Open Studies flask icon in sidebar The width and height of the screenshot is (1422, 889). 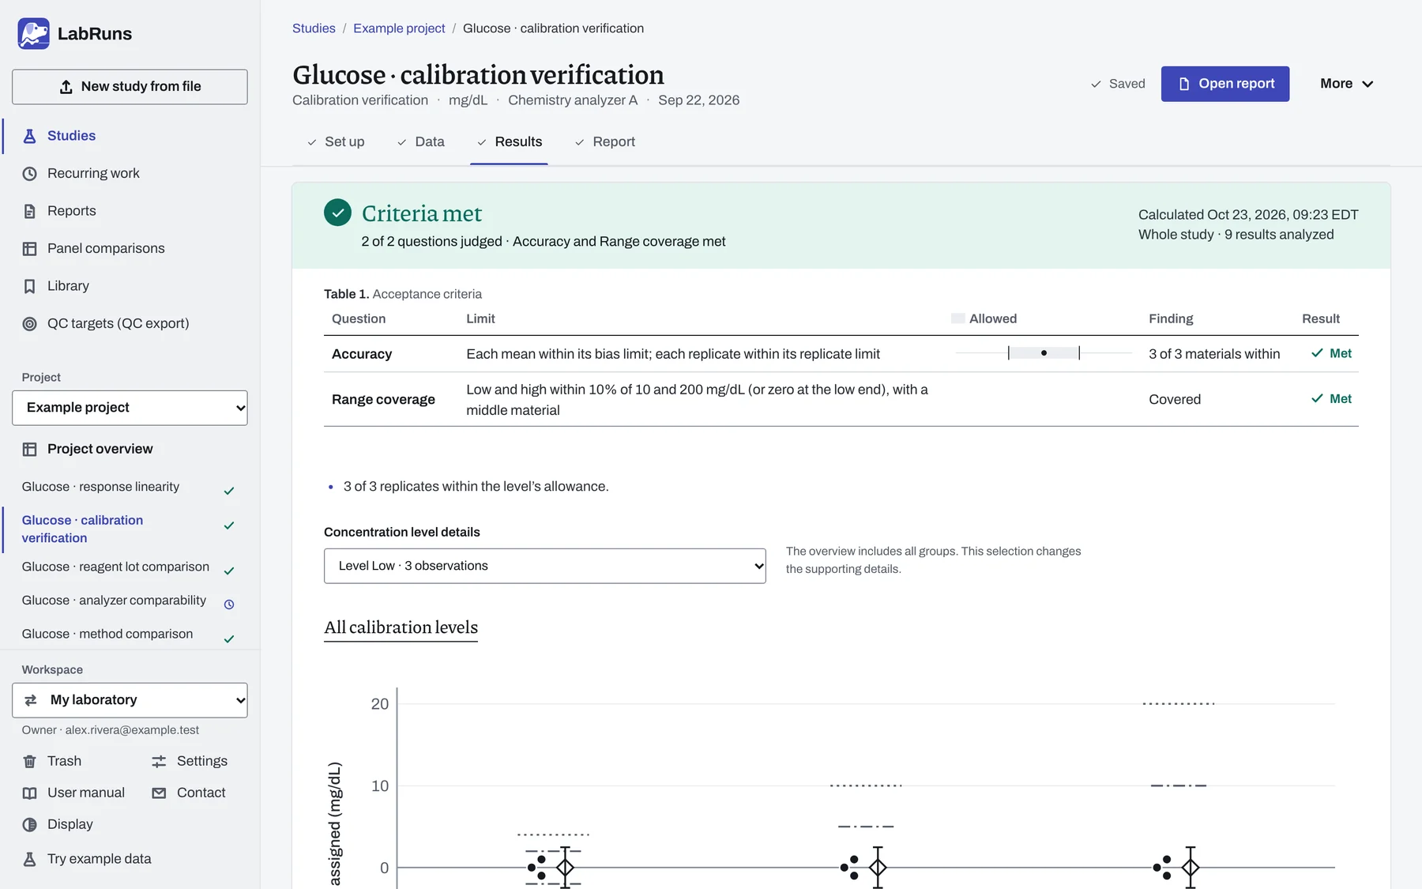coord(29,136)
